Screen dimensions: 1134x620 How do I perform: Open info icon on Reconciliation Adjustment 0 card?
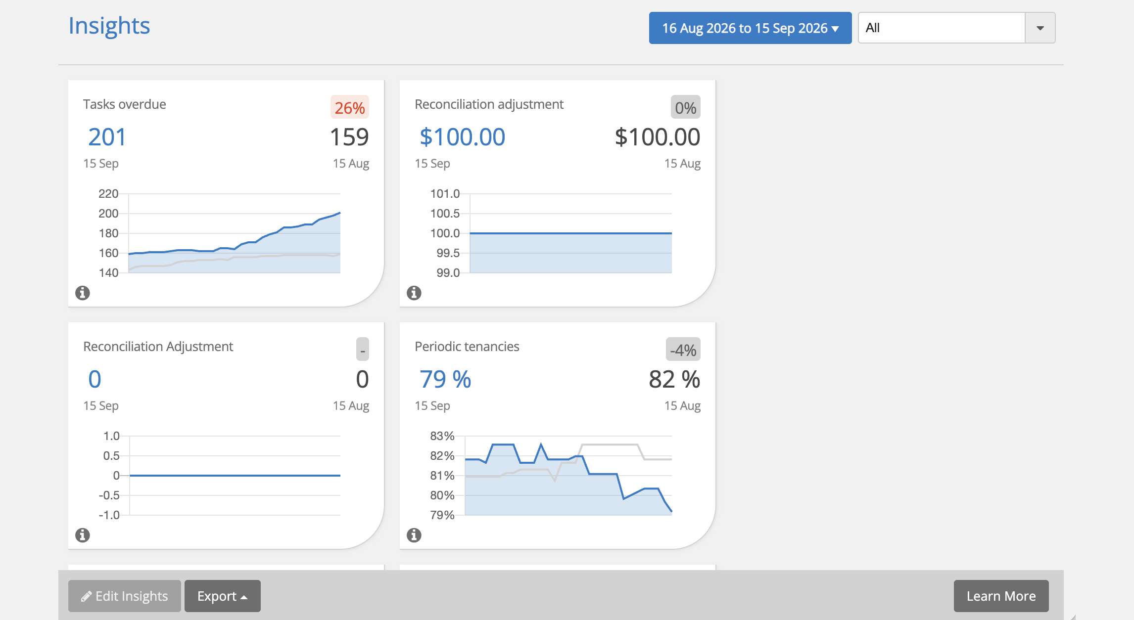[x=83, y=535]
